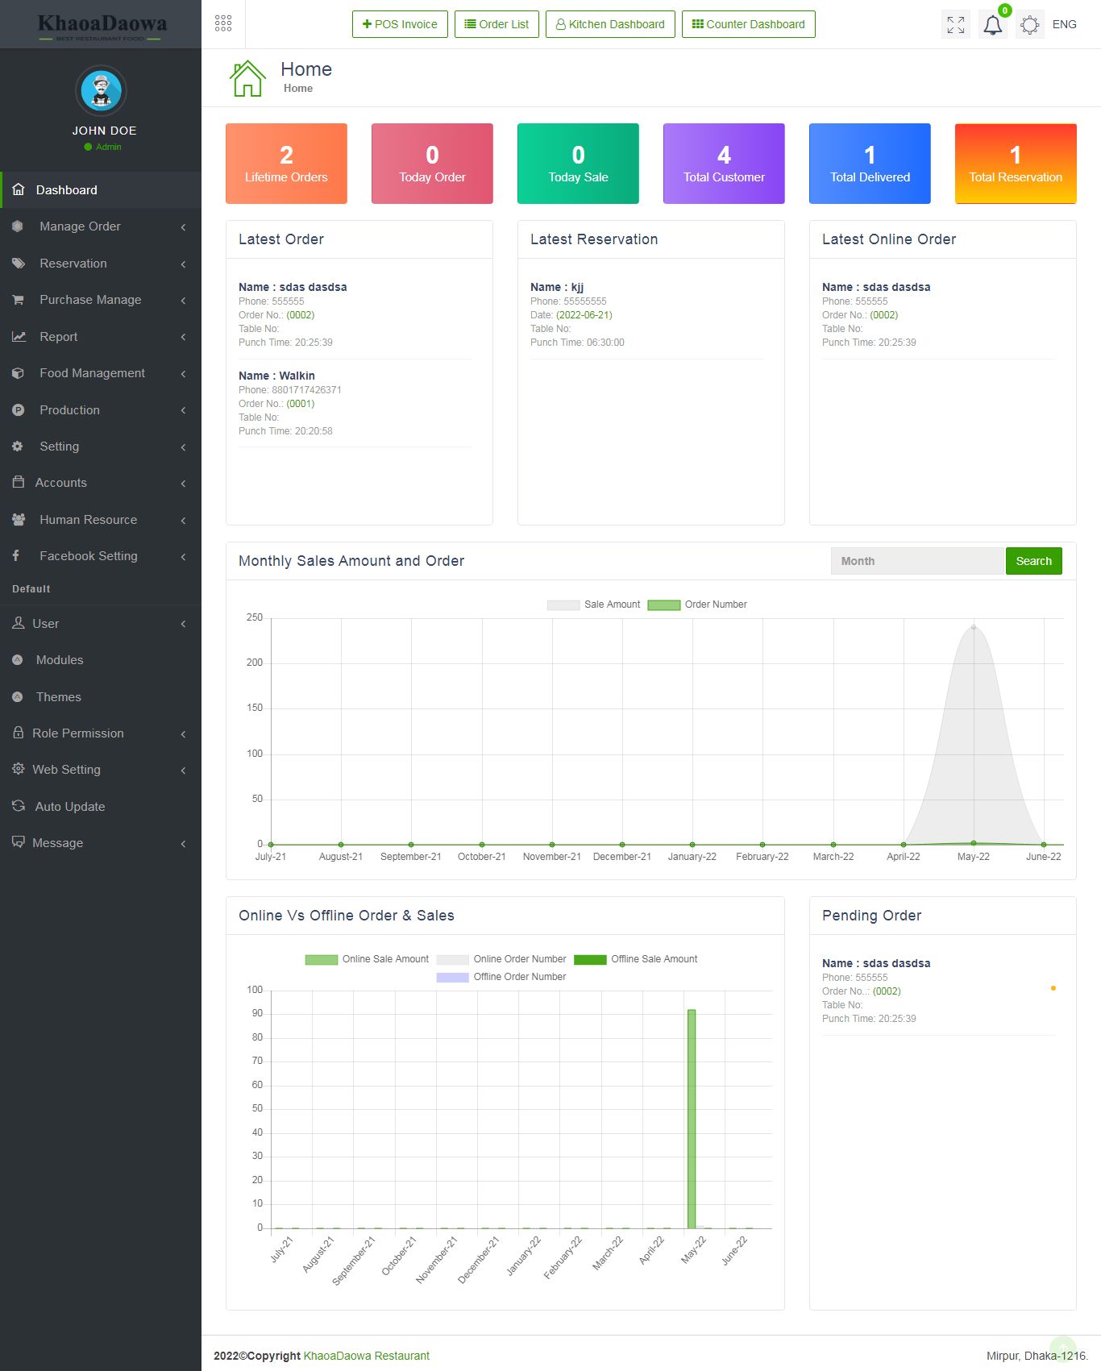Open Themes from the sidebar

(58, 697)
